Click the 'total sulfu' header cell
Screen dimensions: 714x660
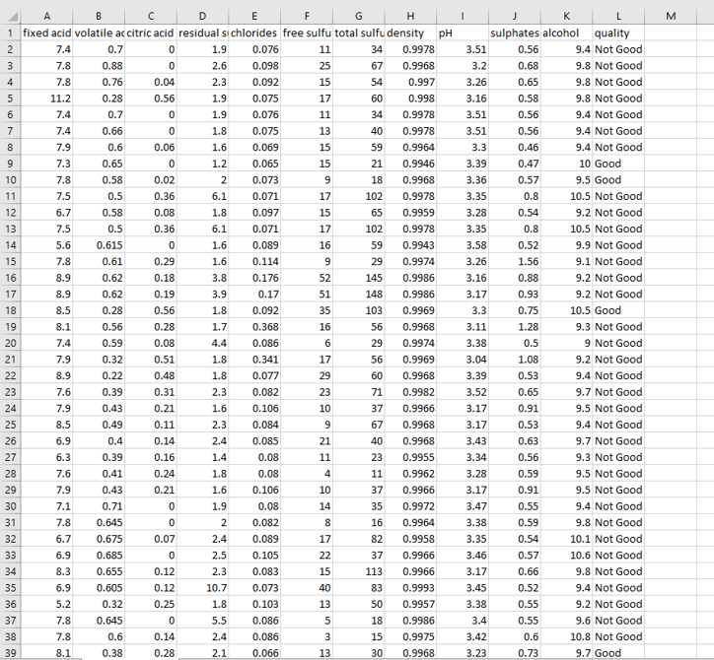tap(358, 33)
